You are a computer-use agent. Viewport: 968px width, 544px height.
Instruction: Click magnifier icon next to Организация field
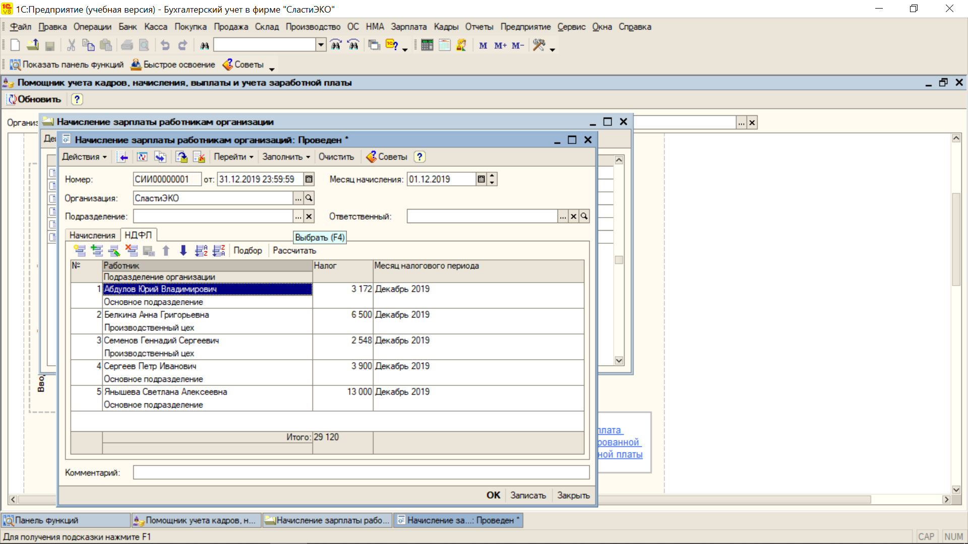coord(309,198)
